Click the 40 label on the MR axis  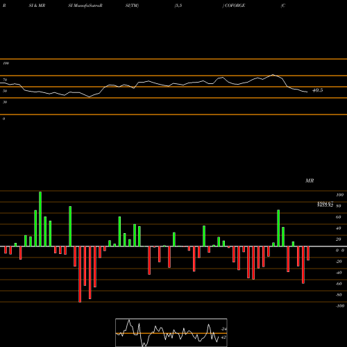tap(339, 228)
